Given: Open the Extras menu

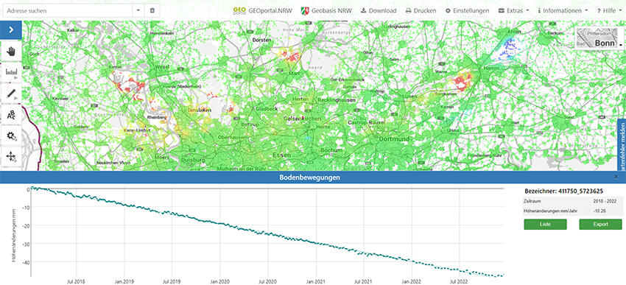Looking at the screenshot, I should (513, 11).
